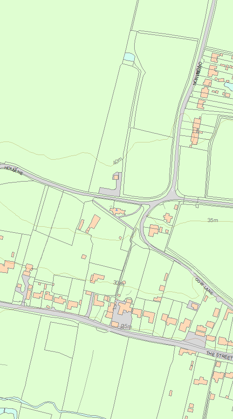Click the 25m contour label
This screenshot has height=419, width=233.
pyautogui.click(x=127, y=326)
